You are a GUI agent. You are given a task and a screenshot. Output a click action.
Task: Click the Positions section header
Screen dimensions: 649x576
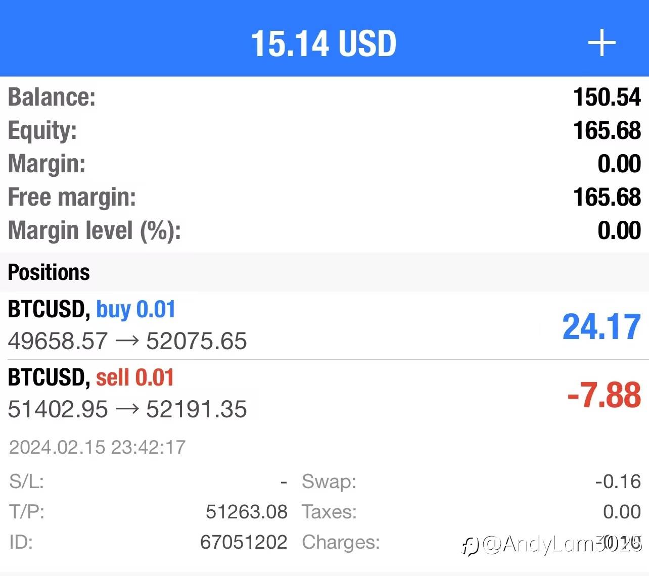(x=49, y=272)
